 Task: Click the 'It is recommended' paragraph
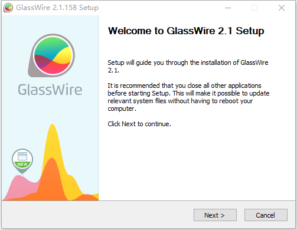[188, 97]
